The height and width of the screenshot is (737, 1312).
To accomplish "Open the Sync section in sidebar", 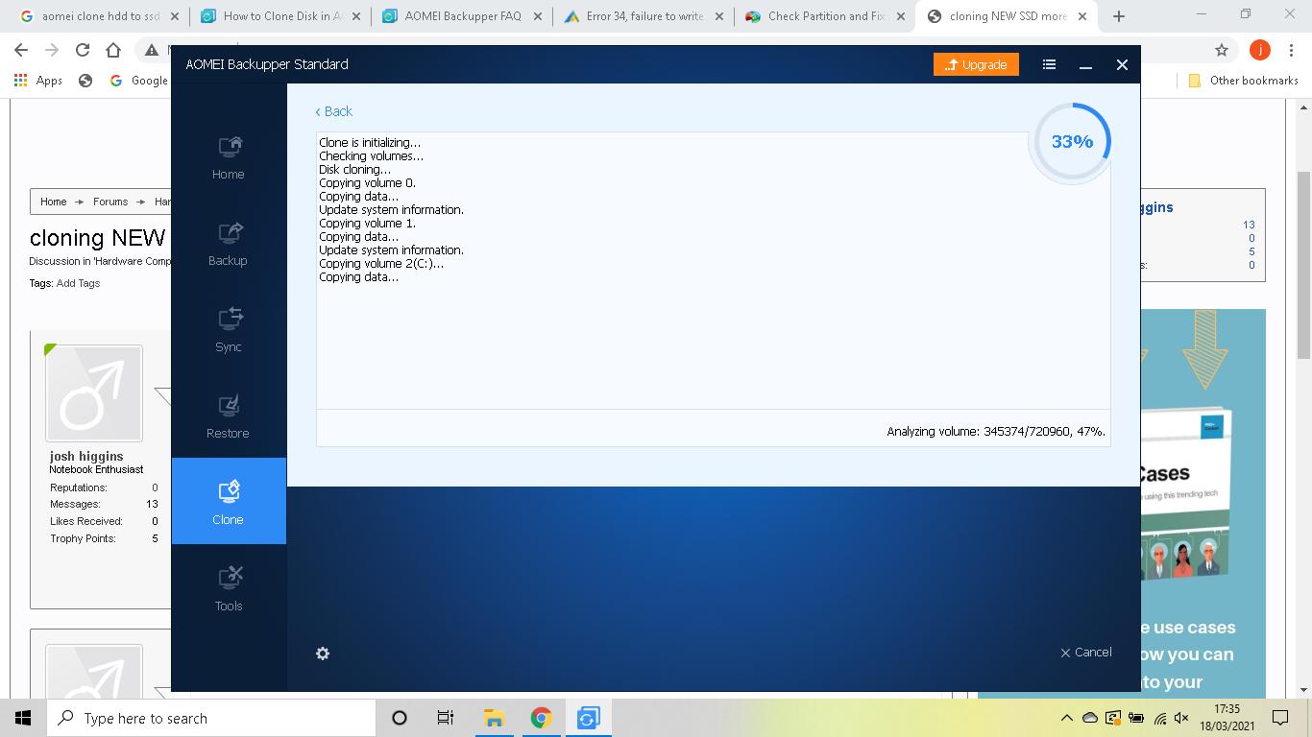I will coord(229,329).
